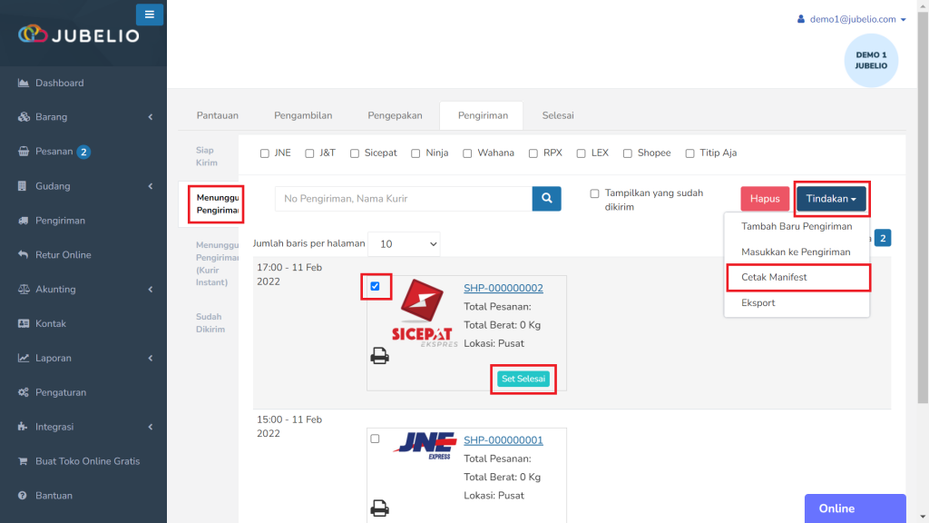Tick the Titip Aja courier filter checkbox
The height and width of the screenshot is (523, 929).
pos(689,153)
